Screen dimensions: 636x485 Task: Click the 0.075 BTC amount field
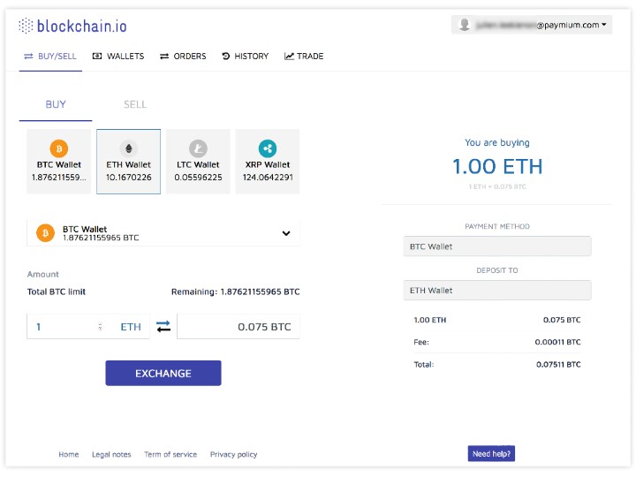[x=238, y=327]
